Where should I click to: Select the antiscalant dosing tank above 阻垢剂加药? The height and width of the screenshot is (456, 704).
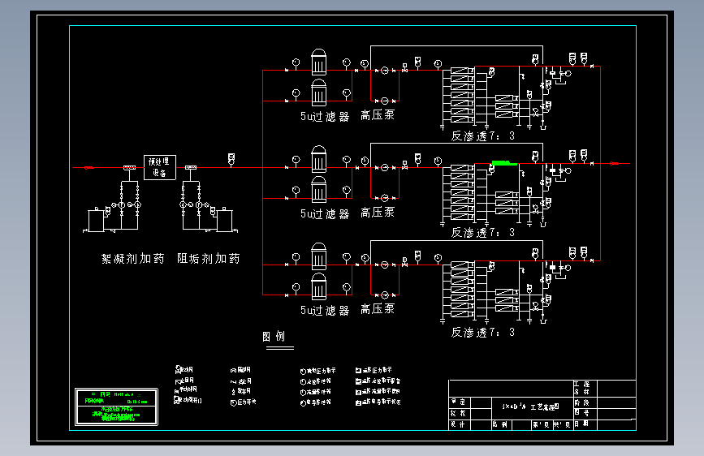pyautogui.click(x=224, y=220)
